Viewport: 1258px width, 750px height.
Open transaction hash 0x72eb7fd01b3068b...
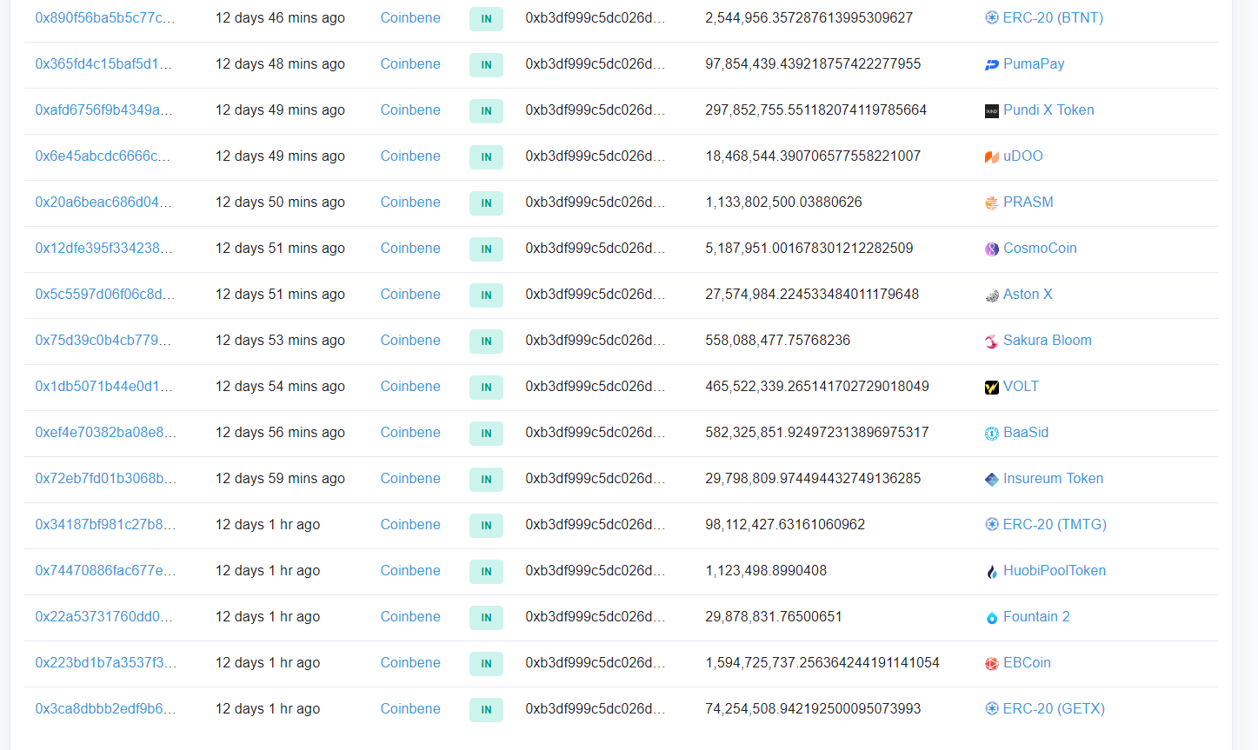pyautogui.click(x=106, y=478)
